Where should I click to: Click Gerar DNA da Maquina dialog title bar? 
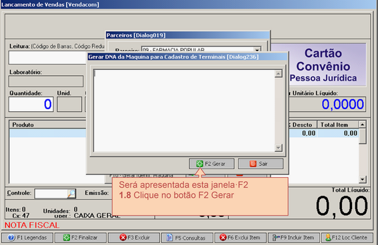pos(187,57)
